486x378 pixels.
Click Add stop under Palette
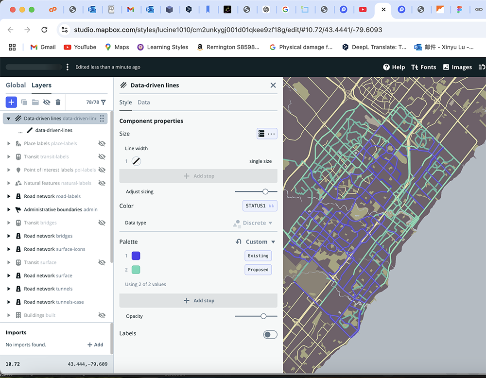point(198,301)
